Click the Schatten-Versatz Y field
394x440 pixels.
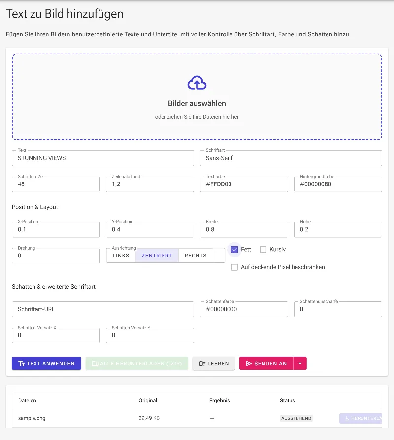[x=150, y=335]
